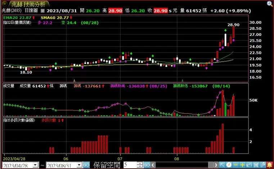Screen dimensions: 274x169
Task: Click the scroll right arrow on chart scrollbar
Action: click(216, 165)
